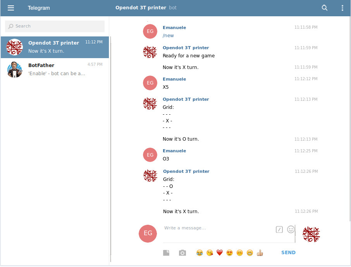Screen dimensions: 351x267
Task: Click the 11:11:58 PM timestamp
Action: tap(306, 28)
